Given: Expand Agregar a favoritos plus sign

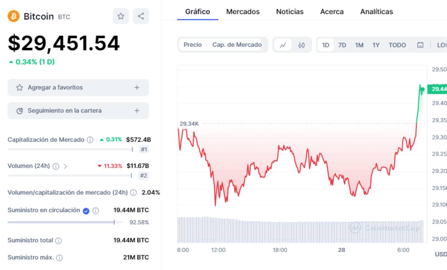Looking at the screenshot, I should coord(137,88).
